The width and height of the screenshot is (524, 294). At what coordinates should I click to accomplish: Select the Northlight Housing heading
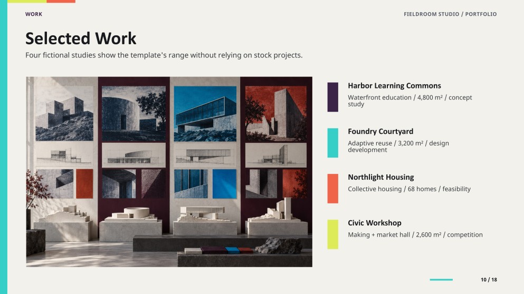coord(381,177)
